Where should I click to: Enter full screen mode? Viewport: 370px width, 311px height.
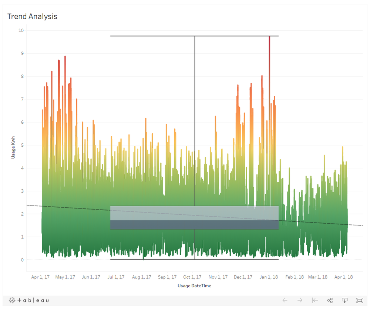[x=360, y=300]
